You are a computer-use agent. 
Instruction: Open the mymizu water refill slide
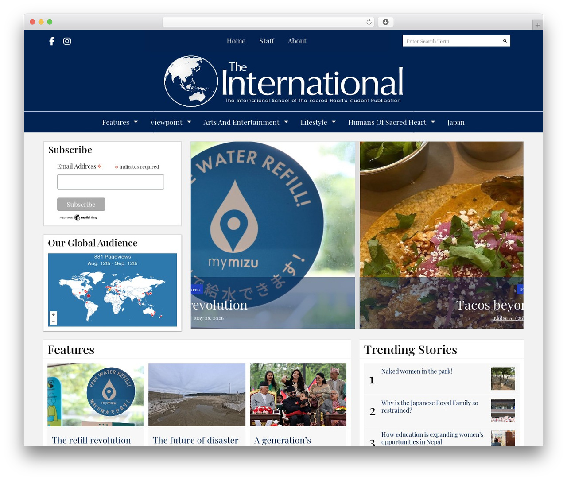point(273,235)
